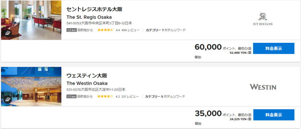Open the ウェスティン大阪 hotel title
301x129 pixels.
click(87, 76)
